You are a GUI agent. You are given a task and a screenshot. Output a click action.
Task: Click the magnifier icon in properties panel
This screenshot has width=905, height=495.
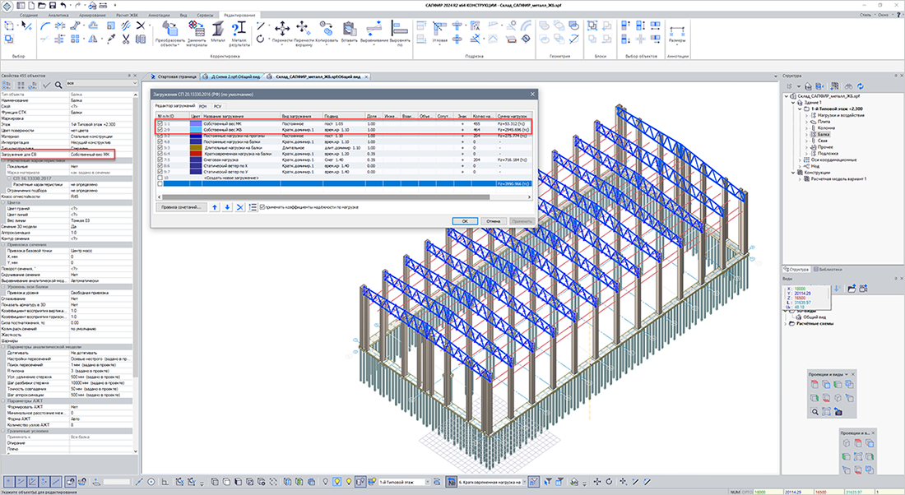coord(58,85)
